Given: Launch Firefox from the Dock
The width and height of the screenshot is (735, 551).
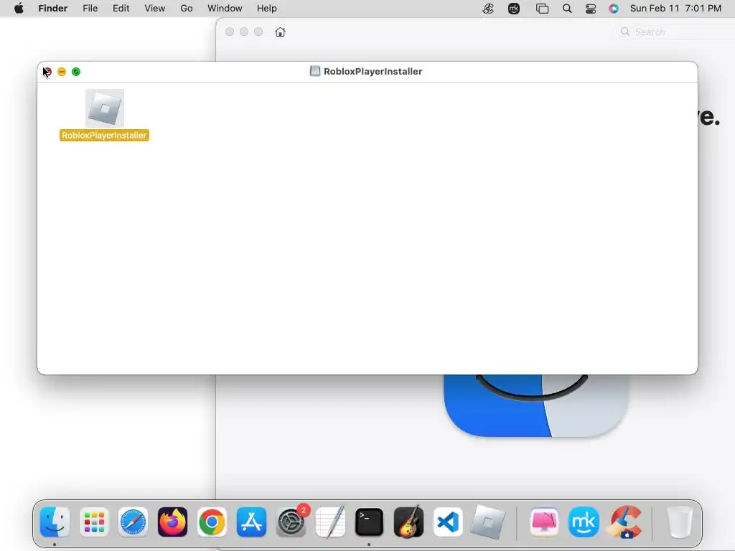Looking at the screenshot, I should click(x=172, y=522).
